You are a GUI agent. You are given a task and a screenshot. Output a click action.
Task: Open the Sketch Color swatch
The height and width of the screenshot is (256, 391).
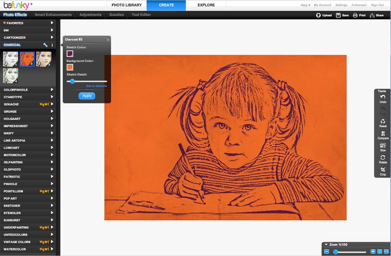tap(70, 53)
